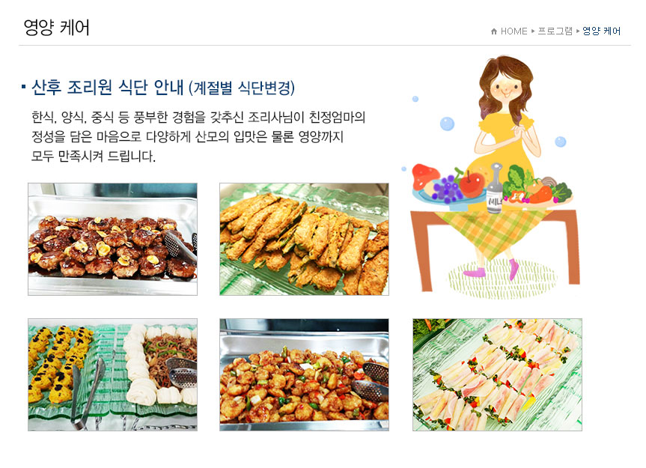Click milk bottle in illustration
The width and height of the screenshot is (646, 468).
pos(495,189)
